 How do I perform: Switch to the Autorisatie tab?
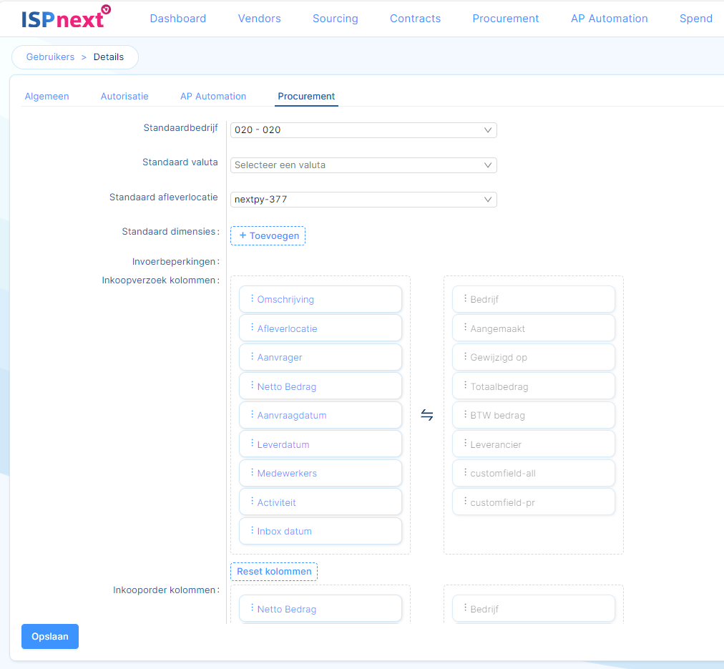(124, 97)
